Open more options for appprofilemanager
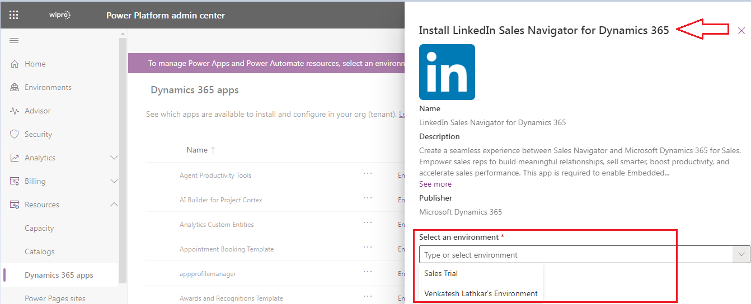 368,272
